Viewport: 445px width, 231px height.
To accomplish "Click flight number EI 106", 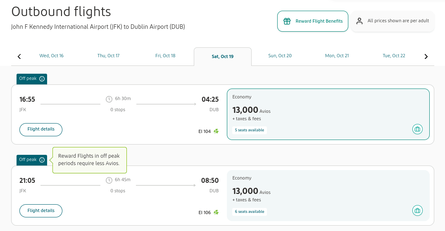I will [205, 212].
